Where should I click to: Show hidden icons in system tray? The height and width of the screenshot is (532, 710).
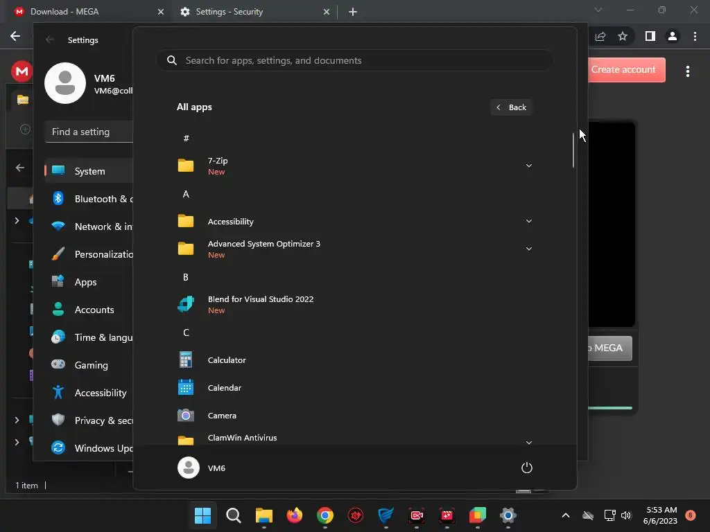(566, 515)
